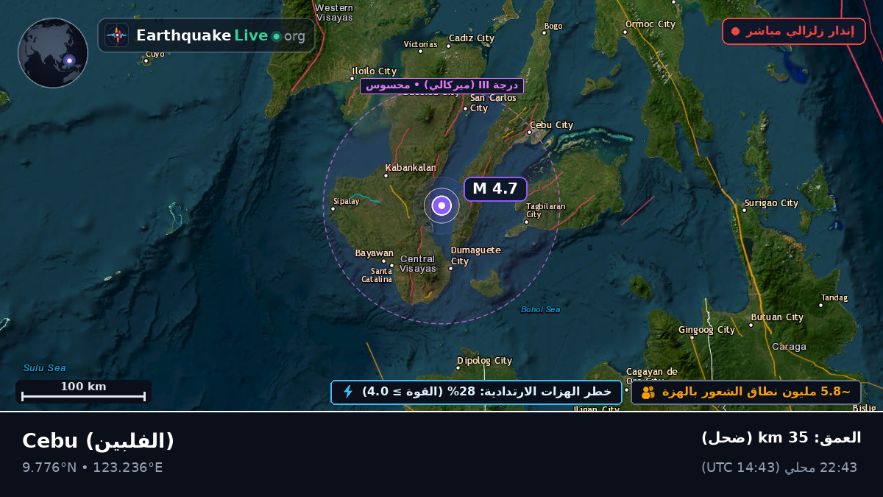Viewport: 883px width, 497px height.
Task: Click the Santa Catalina map label
Action: click(377, 275)
